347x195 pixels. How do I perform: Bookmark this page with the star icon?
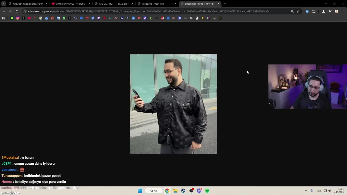pos(298,11)
